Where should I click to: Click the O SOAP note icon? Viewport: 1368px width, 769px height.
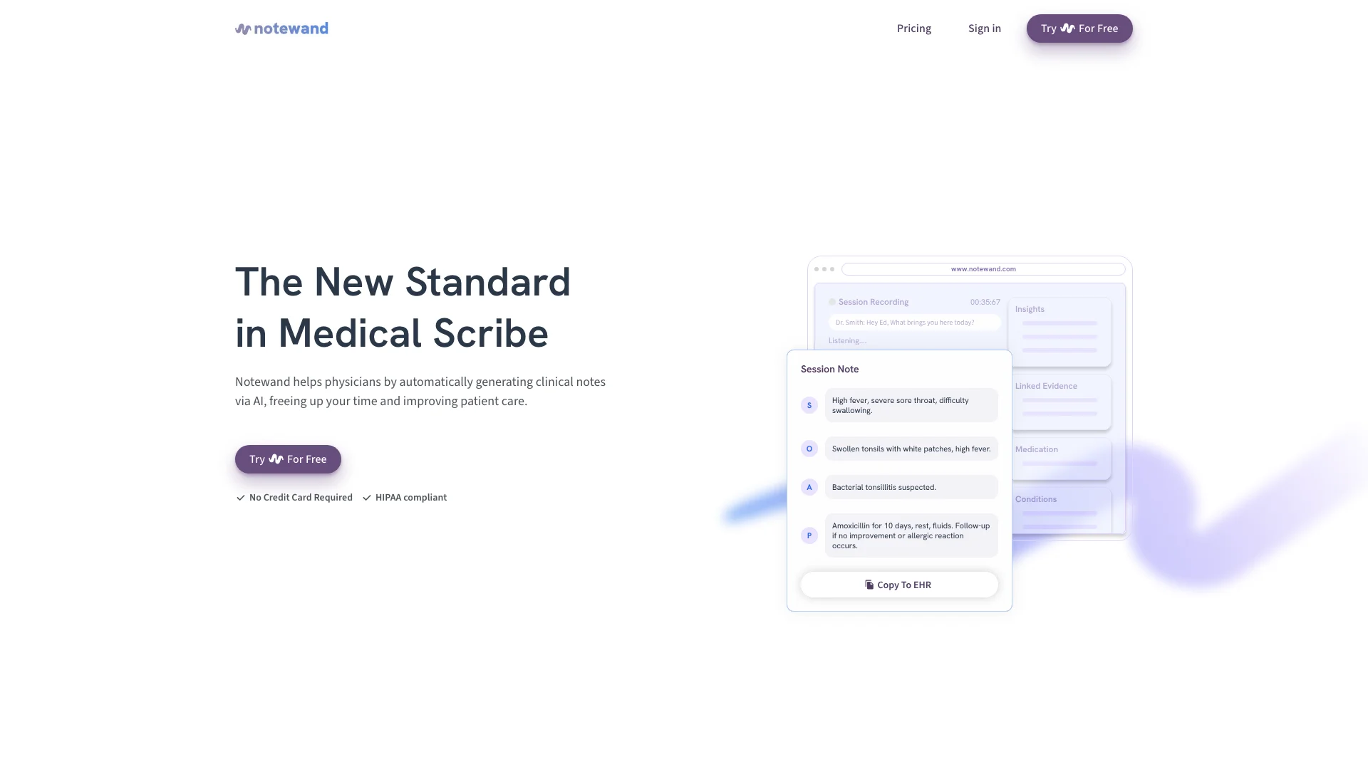tap(809, 448)
